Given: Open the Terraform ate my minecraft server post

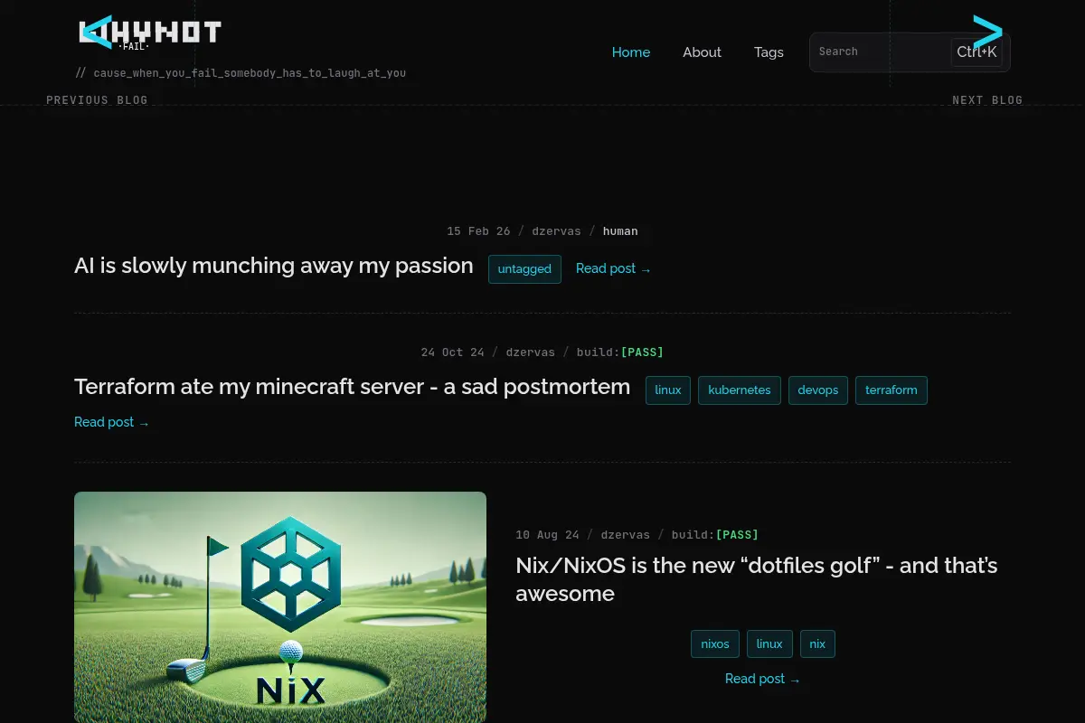Looking at the screenshot, I should 352,387.
